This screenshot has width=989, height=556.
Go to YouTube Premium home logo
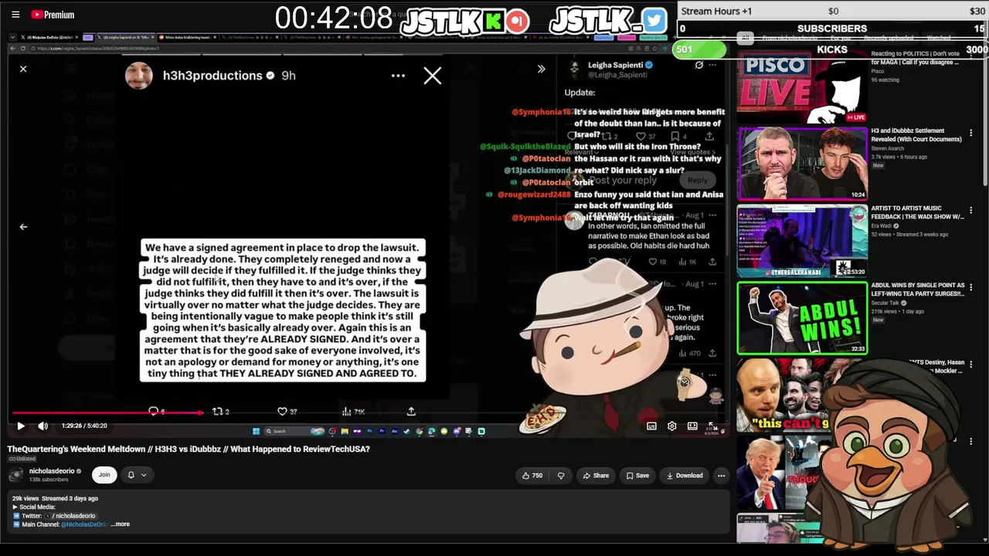pos(53,15)
